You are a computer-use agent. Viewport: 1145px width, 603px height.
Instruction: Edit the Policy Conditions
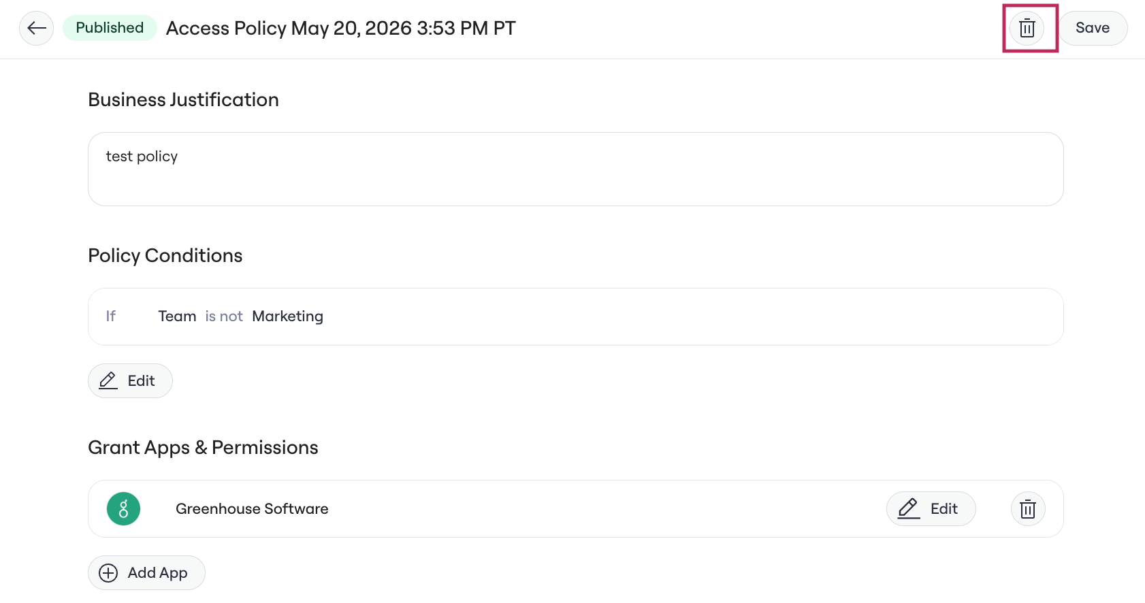(x=130, y=380)
